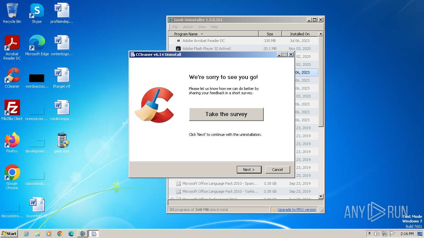Select profileindep Word document icon
Screen dimensions: 424x238
[x=62, y=13]
